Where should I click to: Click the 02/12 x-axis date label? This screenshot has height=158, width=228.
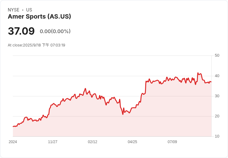[93, 142]
